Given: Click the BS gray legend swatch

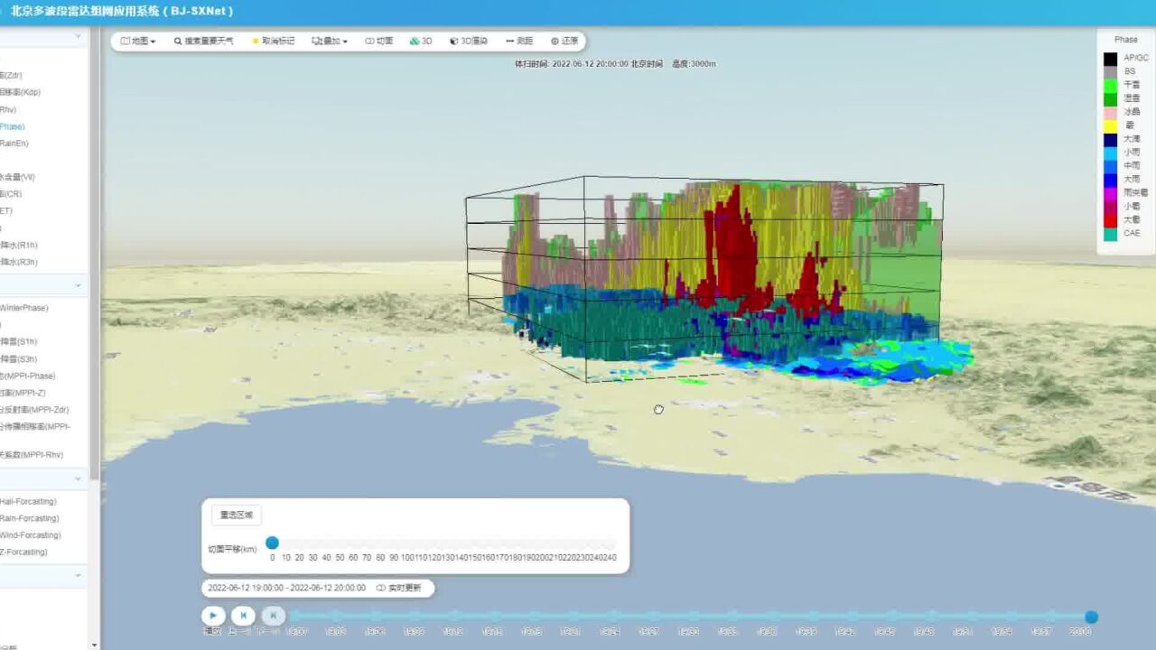Looking at the screenshot, I should point(1110,72).
